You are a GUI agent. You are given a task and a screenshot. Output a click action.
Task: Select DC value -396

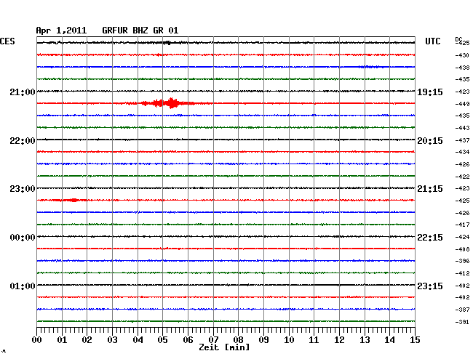462,261
